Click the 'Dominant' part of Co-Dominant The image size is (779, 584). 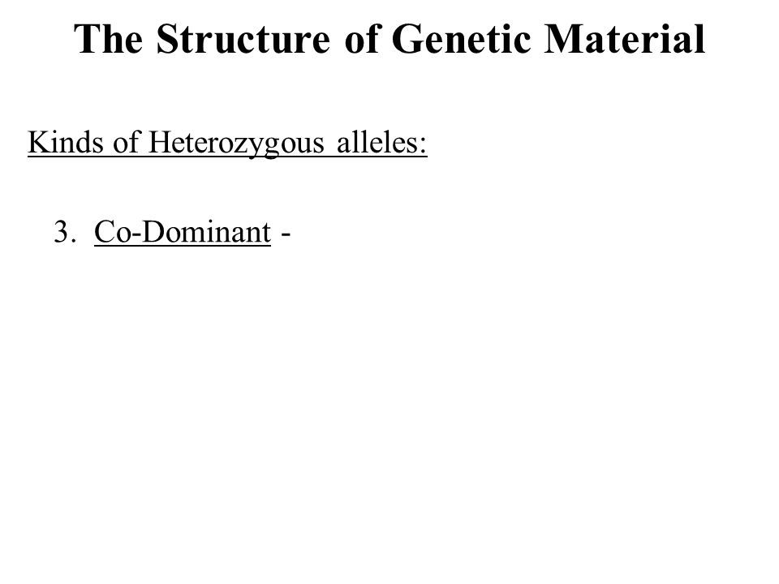point(205,232)
